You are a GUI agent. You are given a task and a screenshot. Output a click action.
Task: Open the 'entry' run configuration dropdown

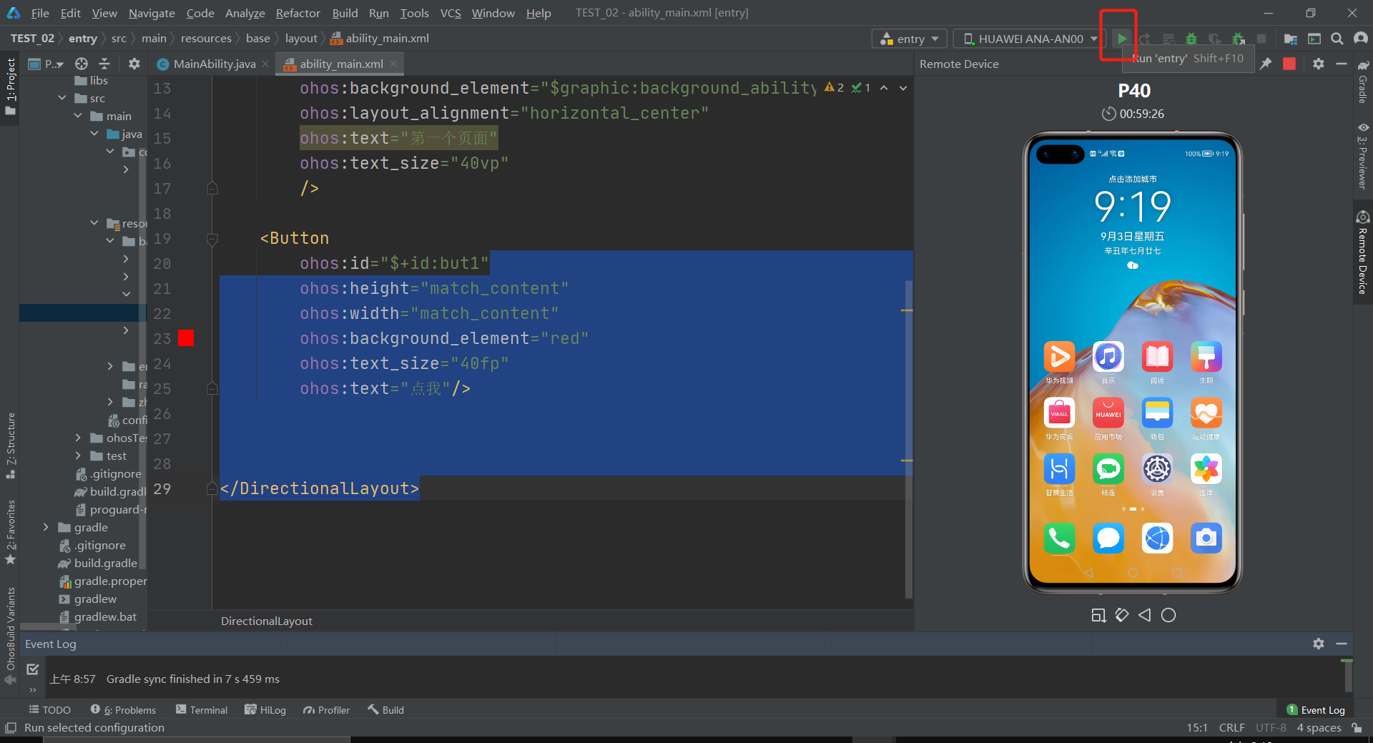click(x=910, y=39)
